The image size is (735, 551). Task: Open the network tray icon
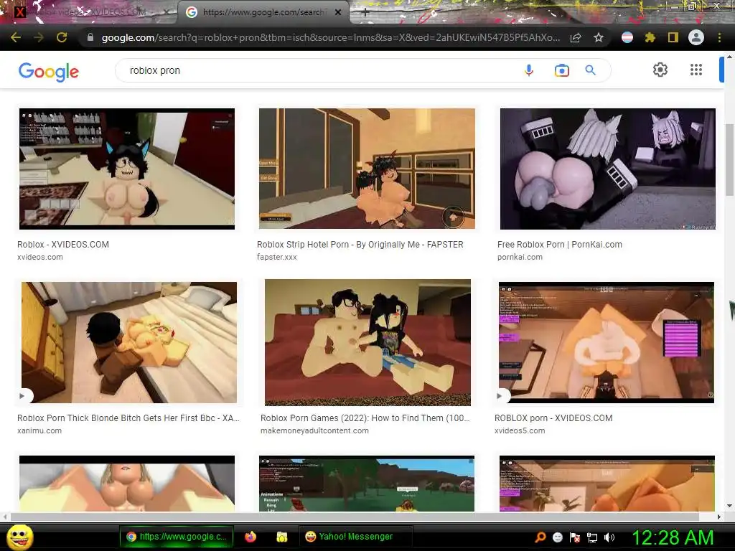pos(592,537)
